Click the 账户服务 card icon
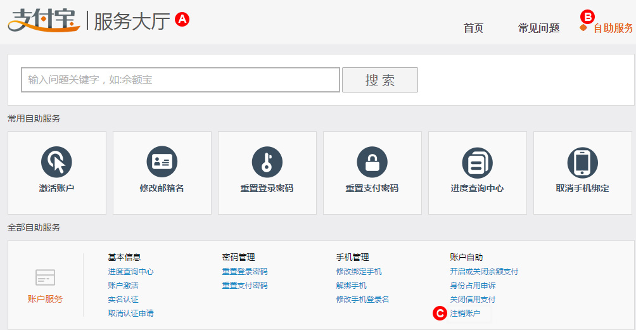 pyautogui.click(x=45, y=277)
